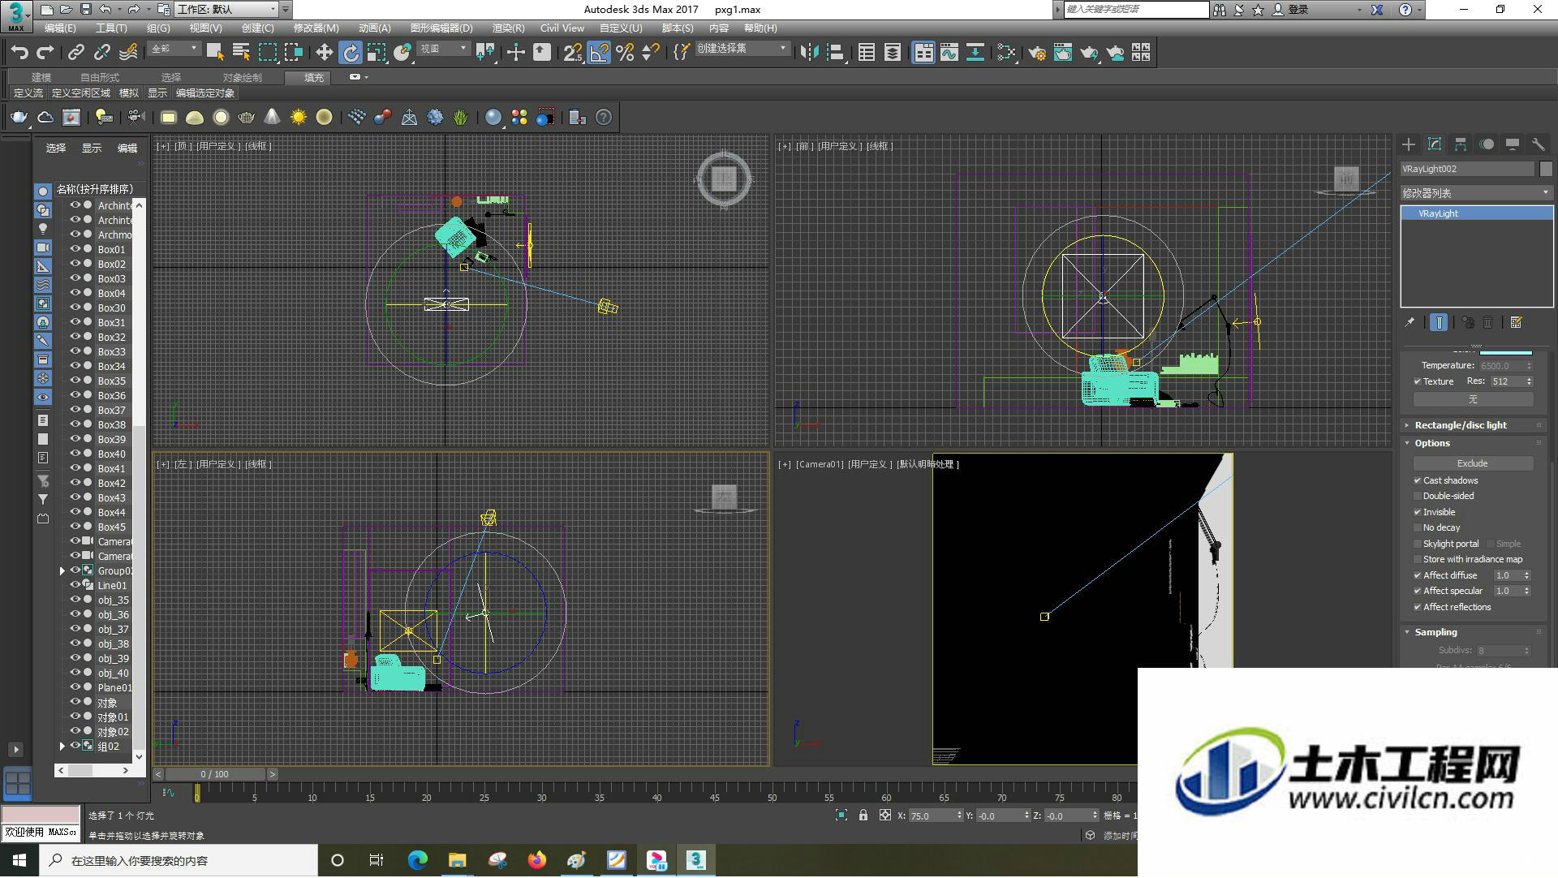Open the reference coordinate system dropdown
1558x878 pixels.
click(x=443, y=49)
